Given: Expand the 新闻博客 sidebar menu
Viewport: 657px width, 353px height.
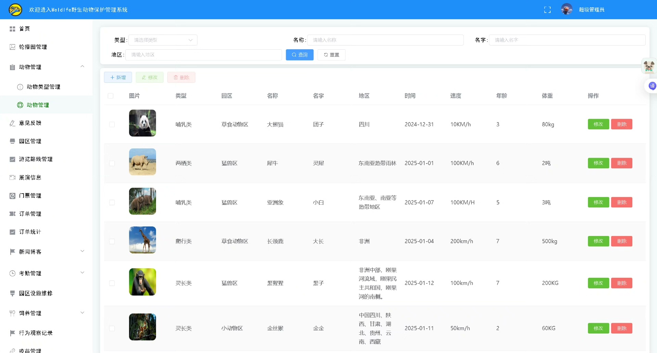Looking at the screenshot, I should tap(82, 251).
